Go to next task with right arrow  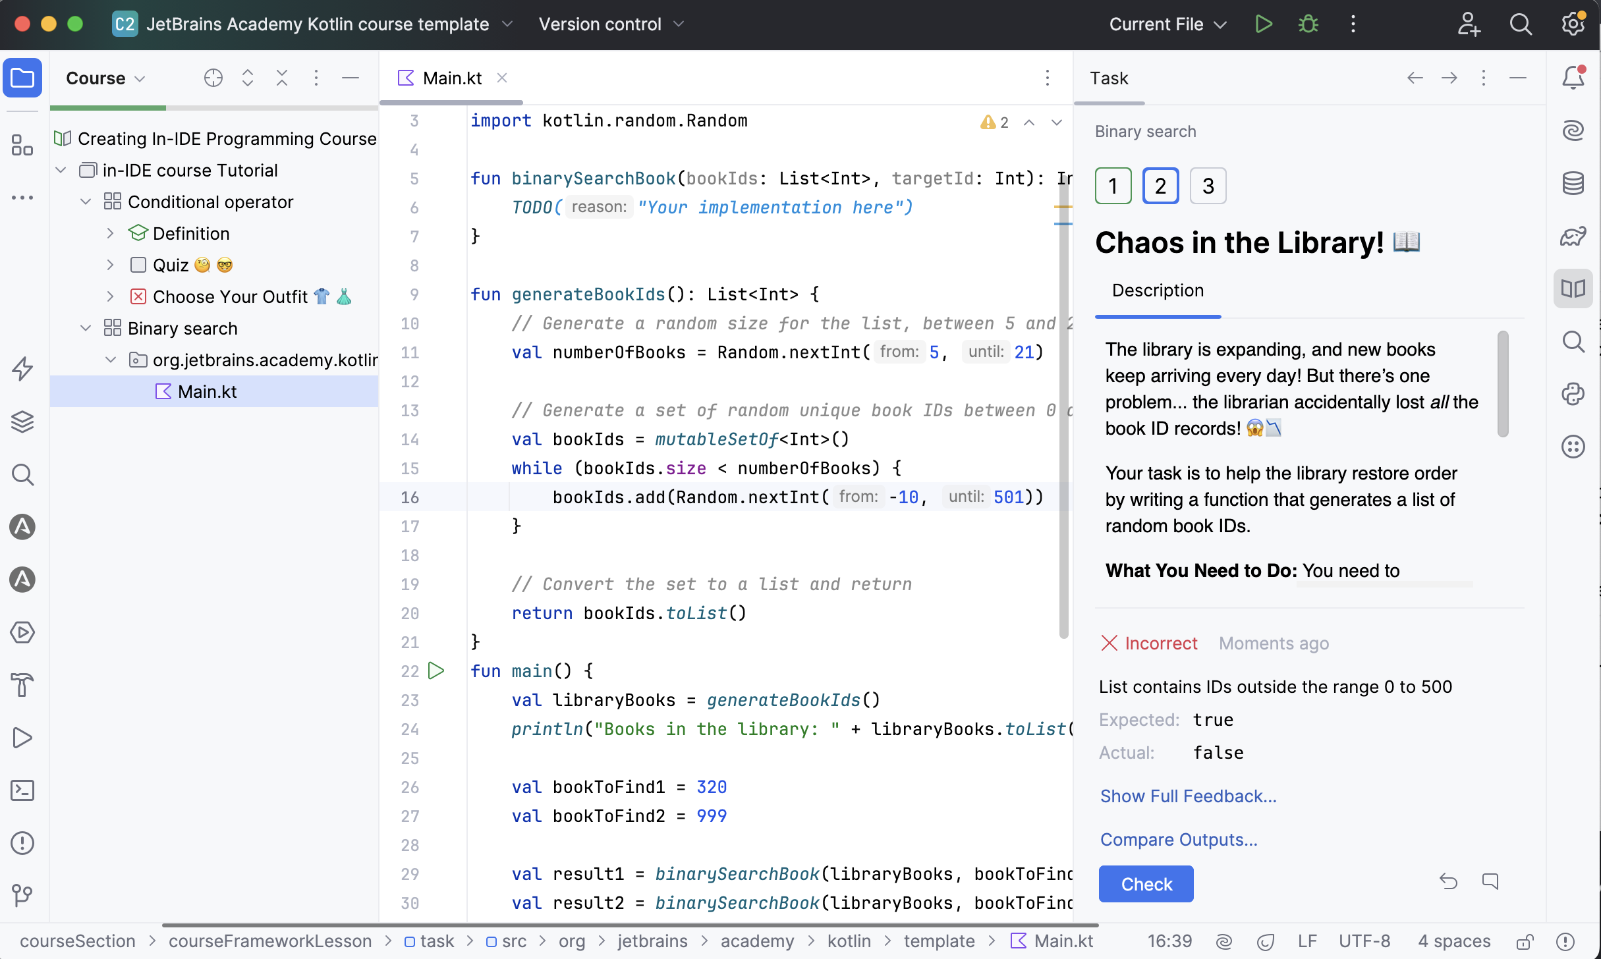pyautogui.click(x=1449, y=78)
